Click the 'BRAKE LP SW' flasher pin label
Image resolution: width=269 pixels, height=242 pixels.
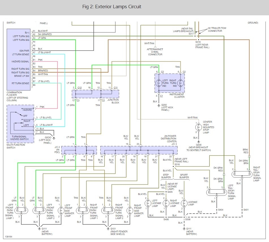pos(22,76)
